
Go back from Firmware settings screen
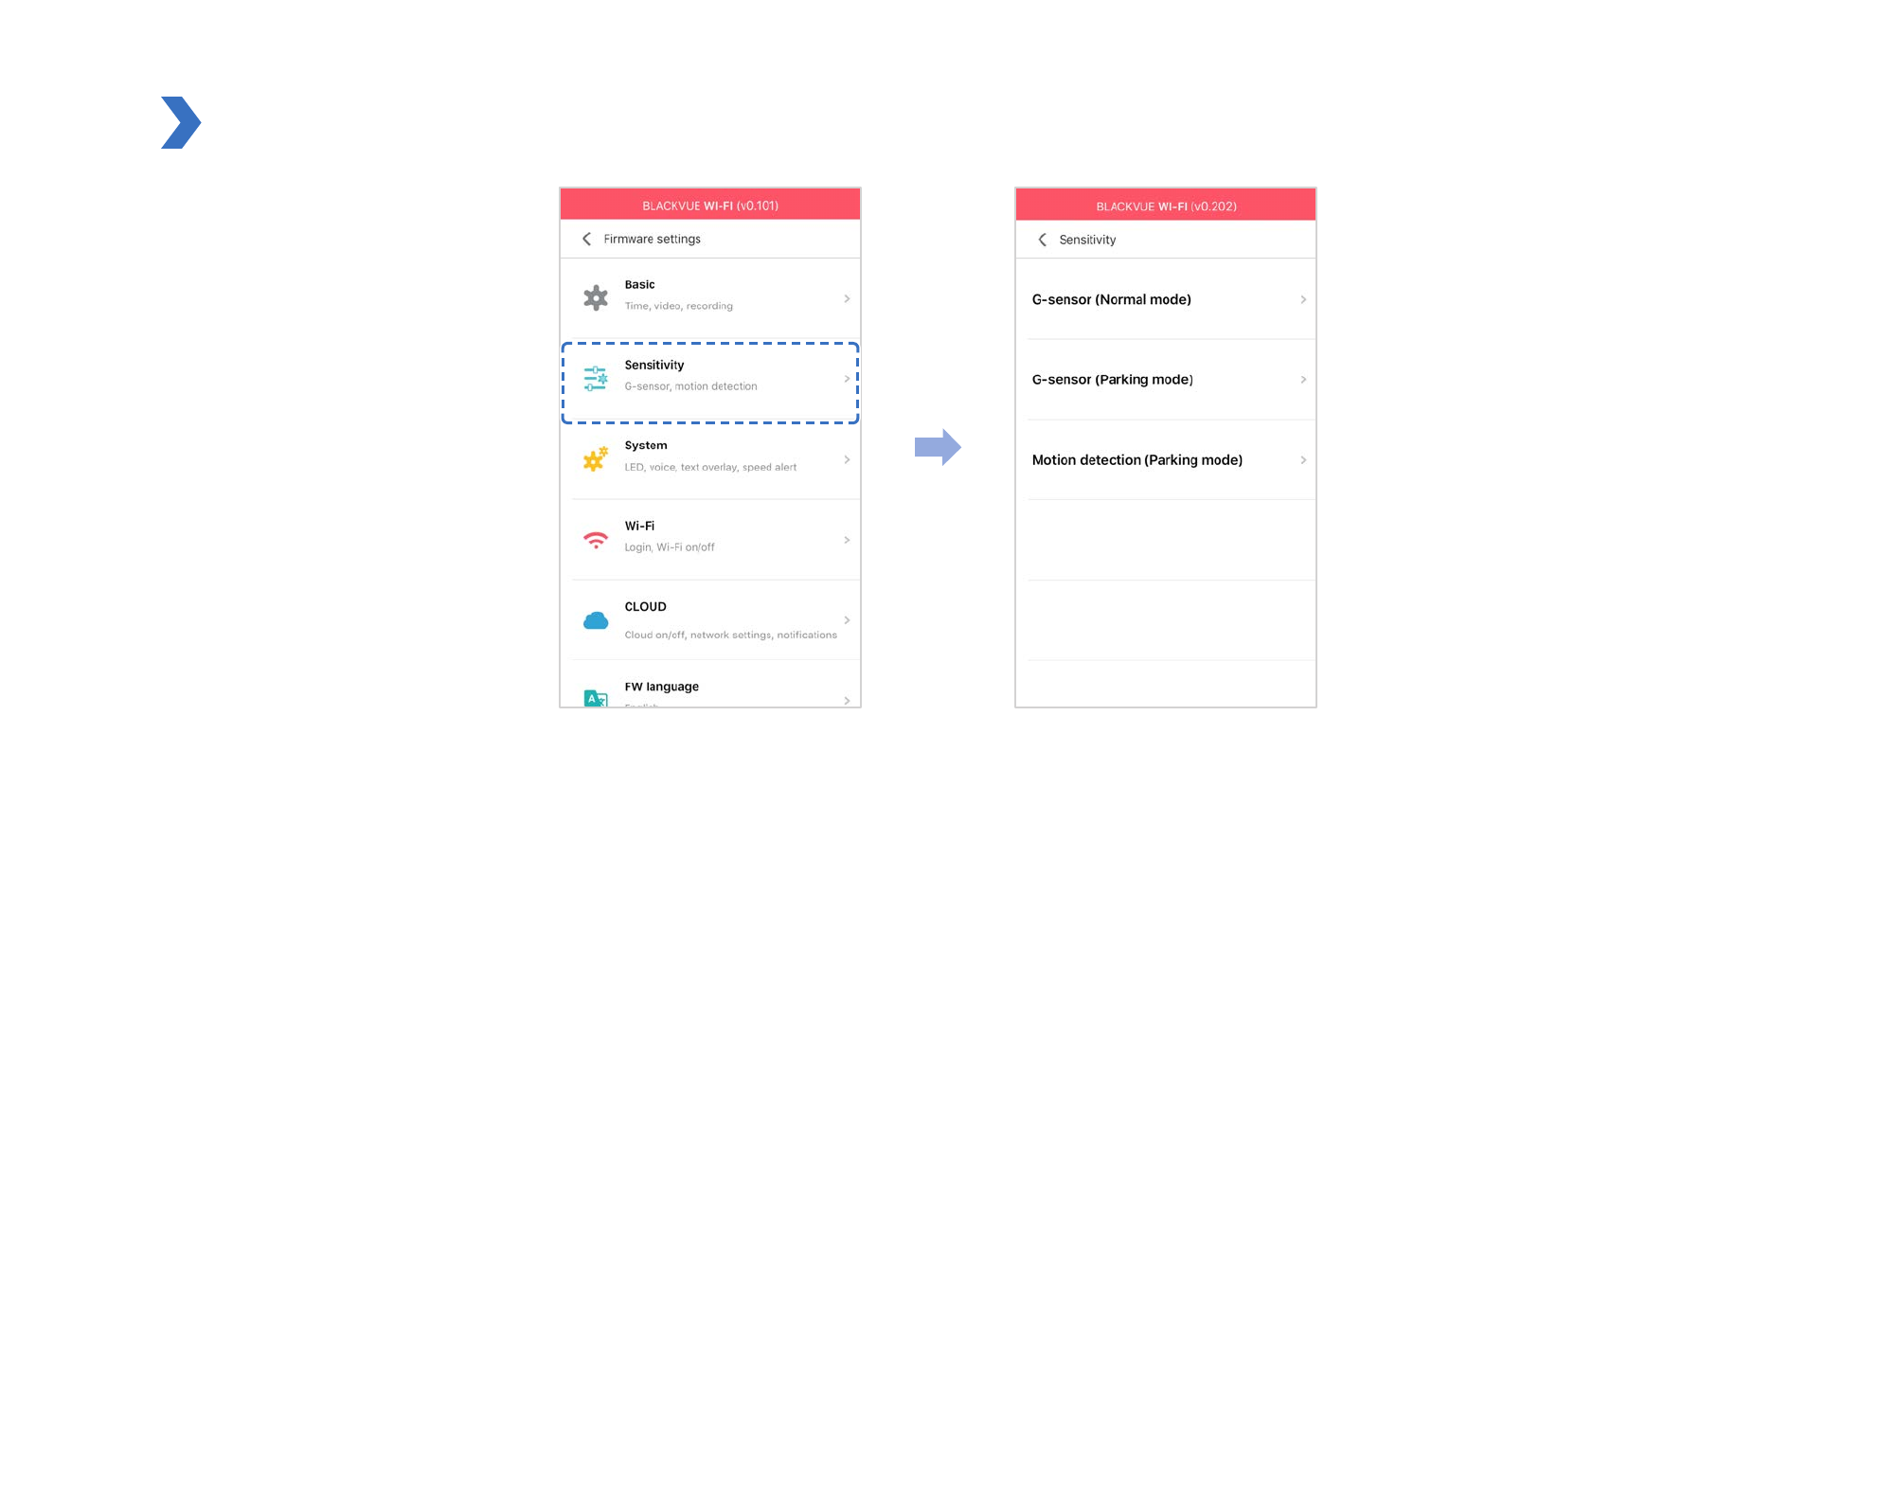(586, 239)
